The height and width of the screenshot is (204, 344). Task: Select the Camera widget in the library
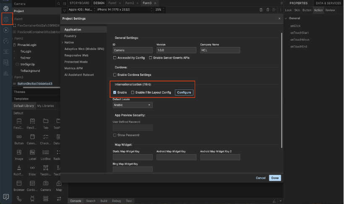(x=46, y=184)
